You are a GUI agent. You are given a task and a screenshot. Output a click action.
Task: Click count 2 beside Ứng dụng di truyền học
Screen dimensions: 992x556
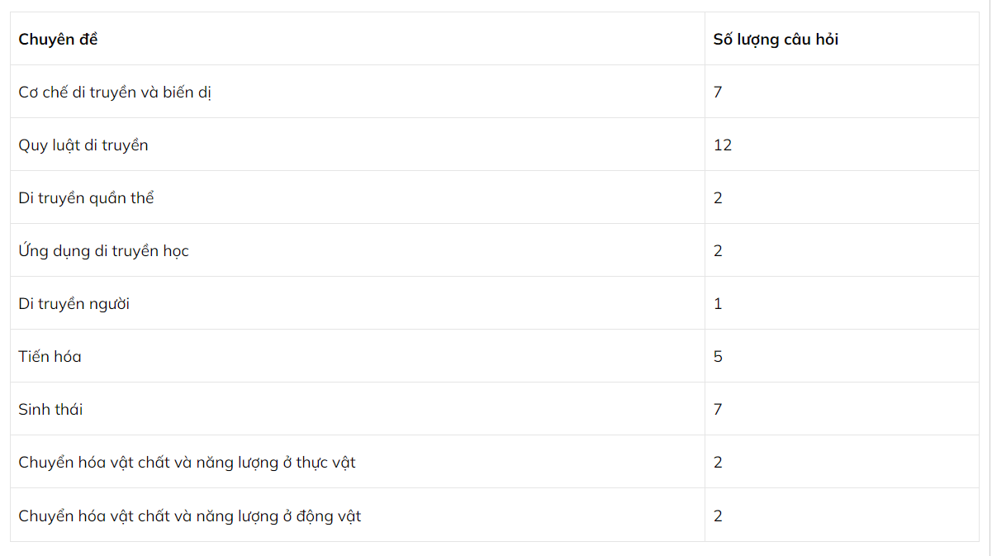pos(718,250)
